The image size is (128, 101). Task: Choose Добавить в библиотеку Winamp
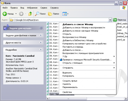[x=88, y=40]
